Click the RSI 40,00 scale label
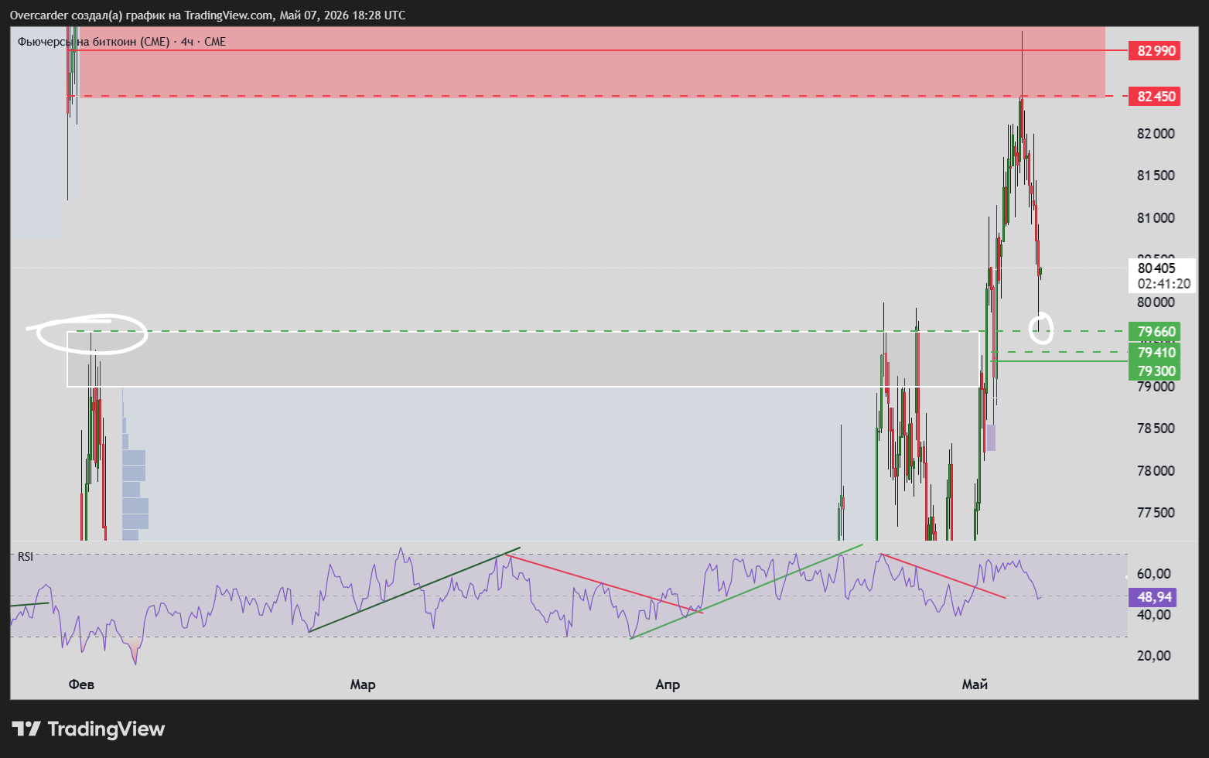 point(1154,615)
